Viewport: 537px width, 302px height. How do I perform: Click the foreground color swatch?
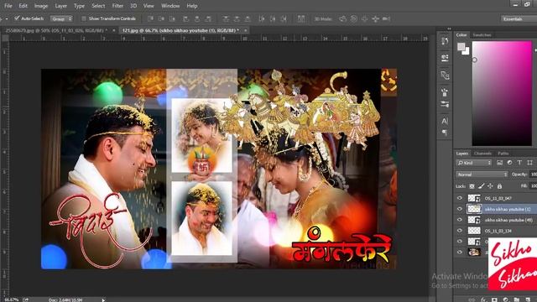[461, 47]
